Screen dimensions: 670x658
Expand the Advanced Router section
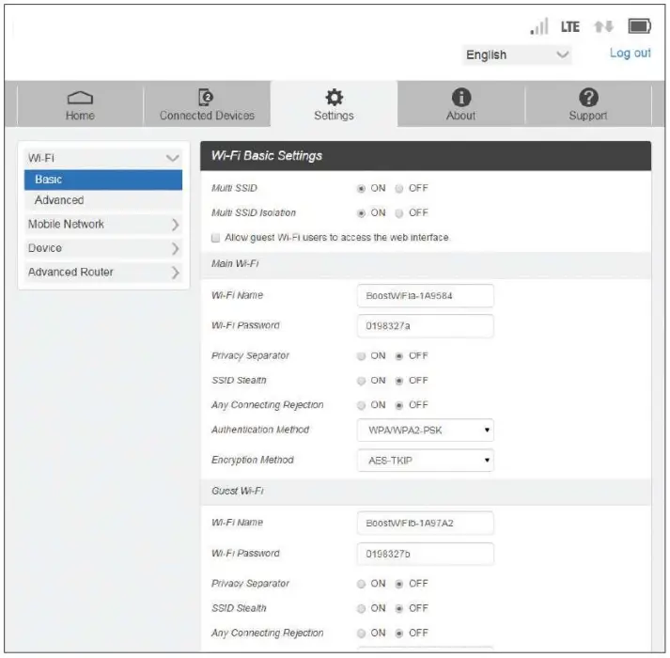click(x=103, y=272)
